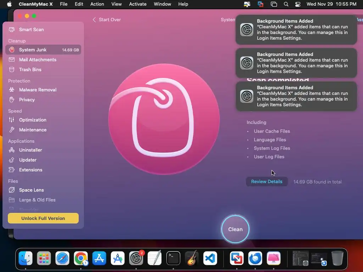Click 'Language Files' list entry
The width and height of the screenshot is (363, 272).
coord(270,140)
